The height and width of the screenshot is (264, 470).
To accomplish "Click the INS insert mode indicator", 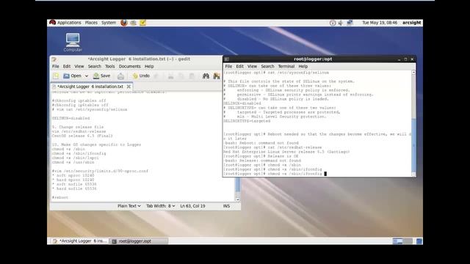I will point(226,206).
